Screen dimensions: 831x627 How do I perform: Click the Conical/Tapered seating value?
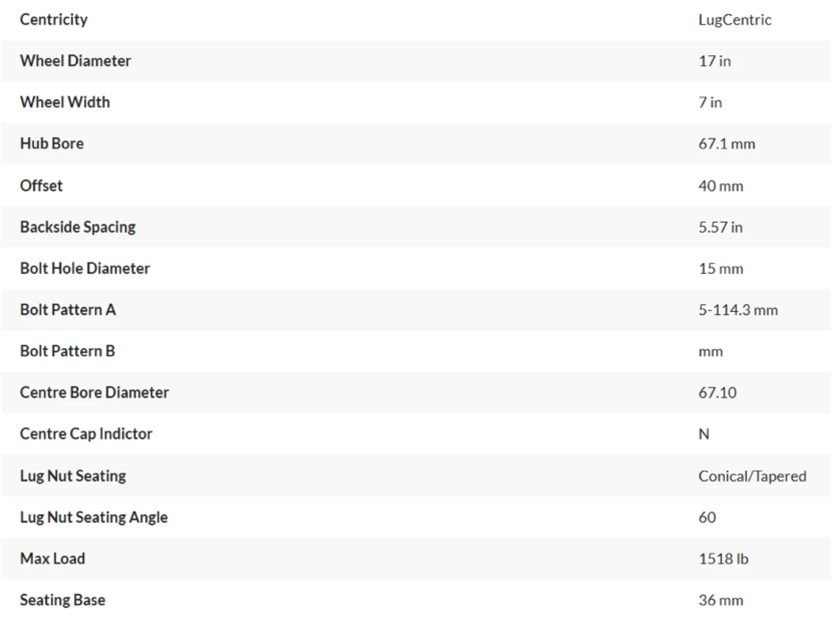coord(753,476)
